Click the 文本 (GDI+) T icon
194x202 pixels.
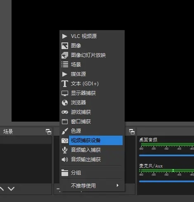pos(65,84)
